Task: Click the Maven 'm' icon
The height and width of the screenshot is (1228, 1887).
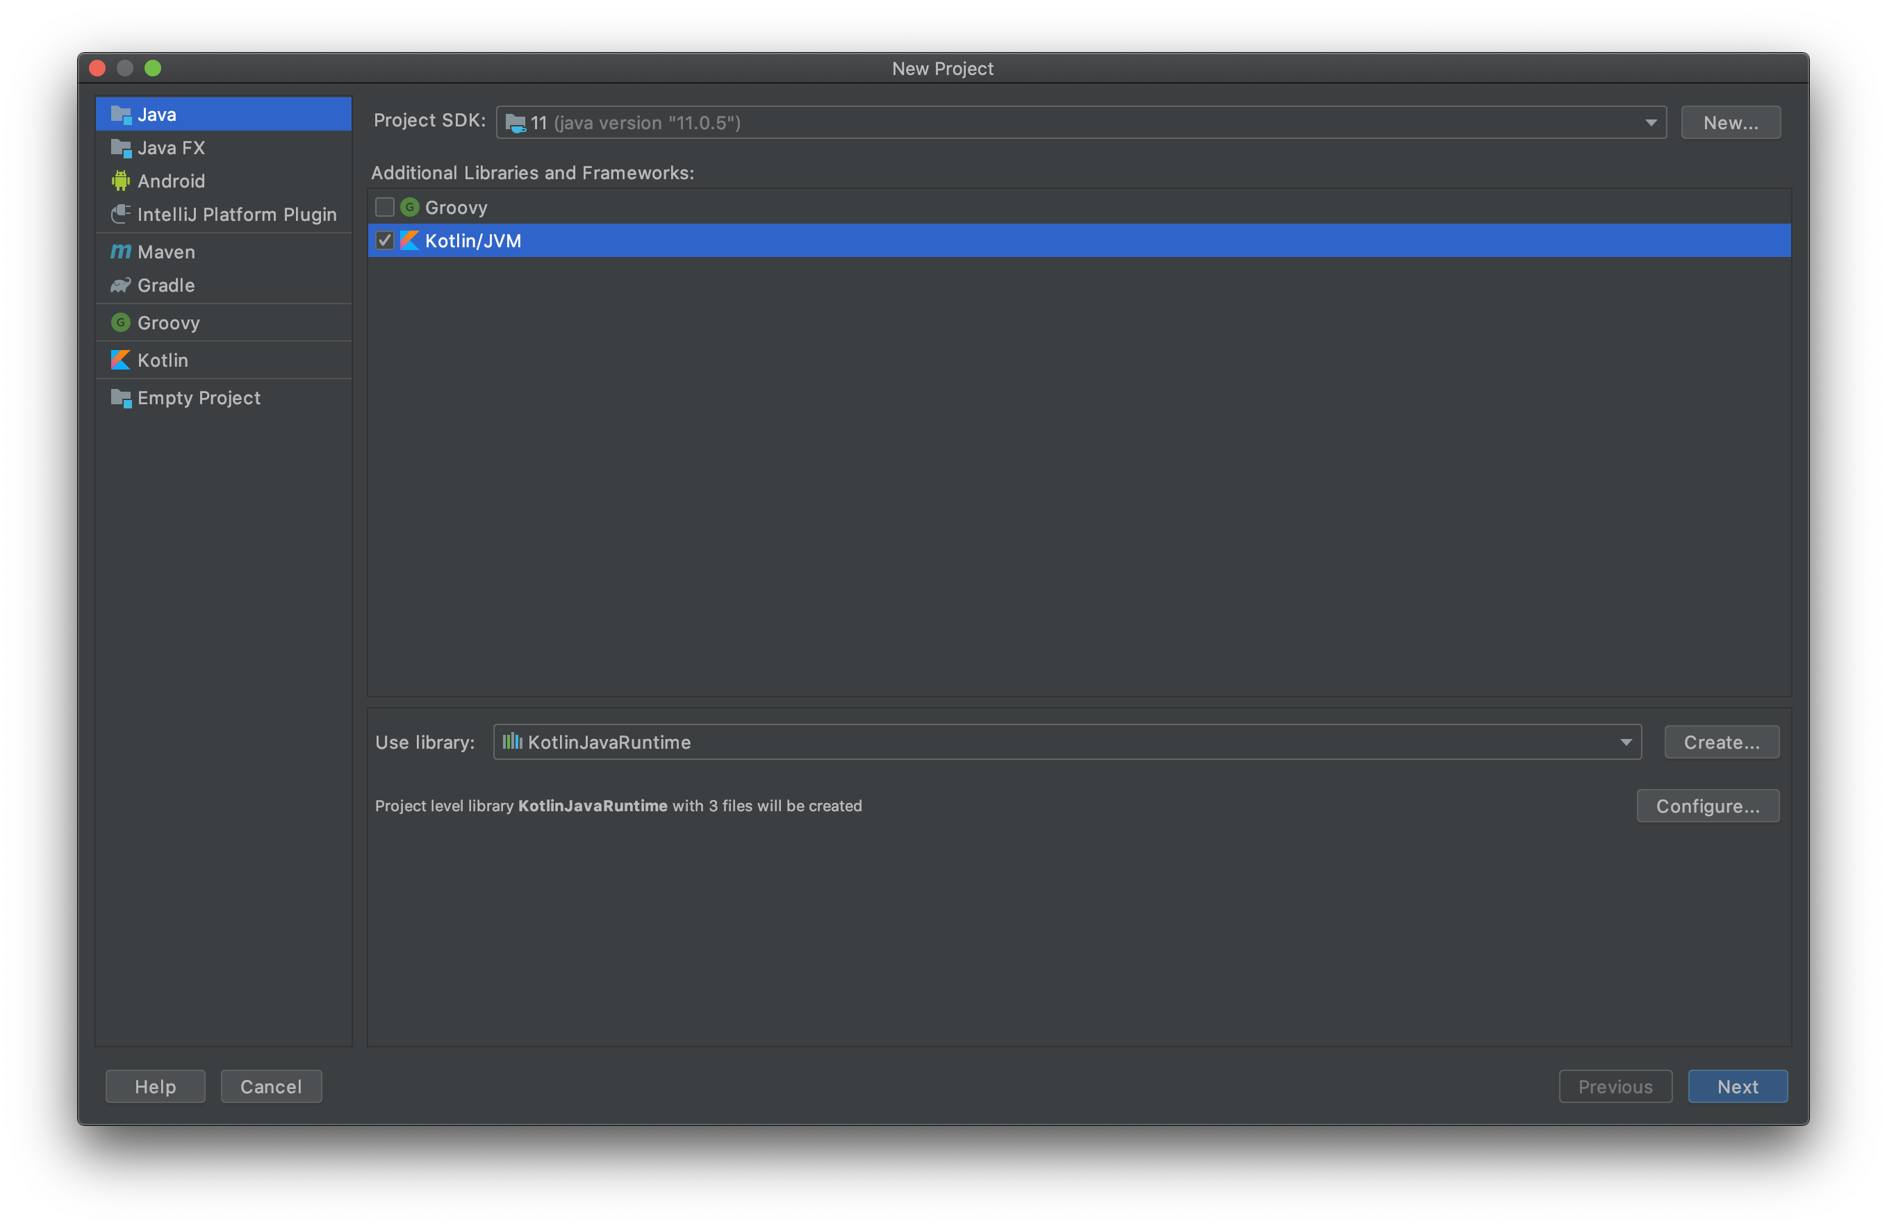Action: [x=120, y=252]
